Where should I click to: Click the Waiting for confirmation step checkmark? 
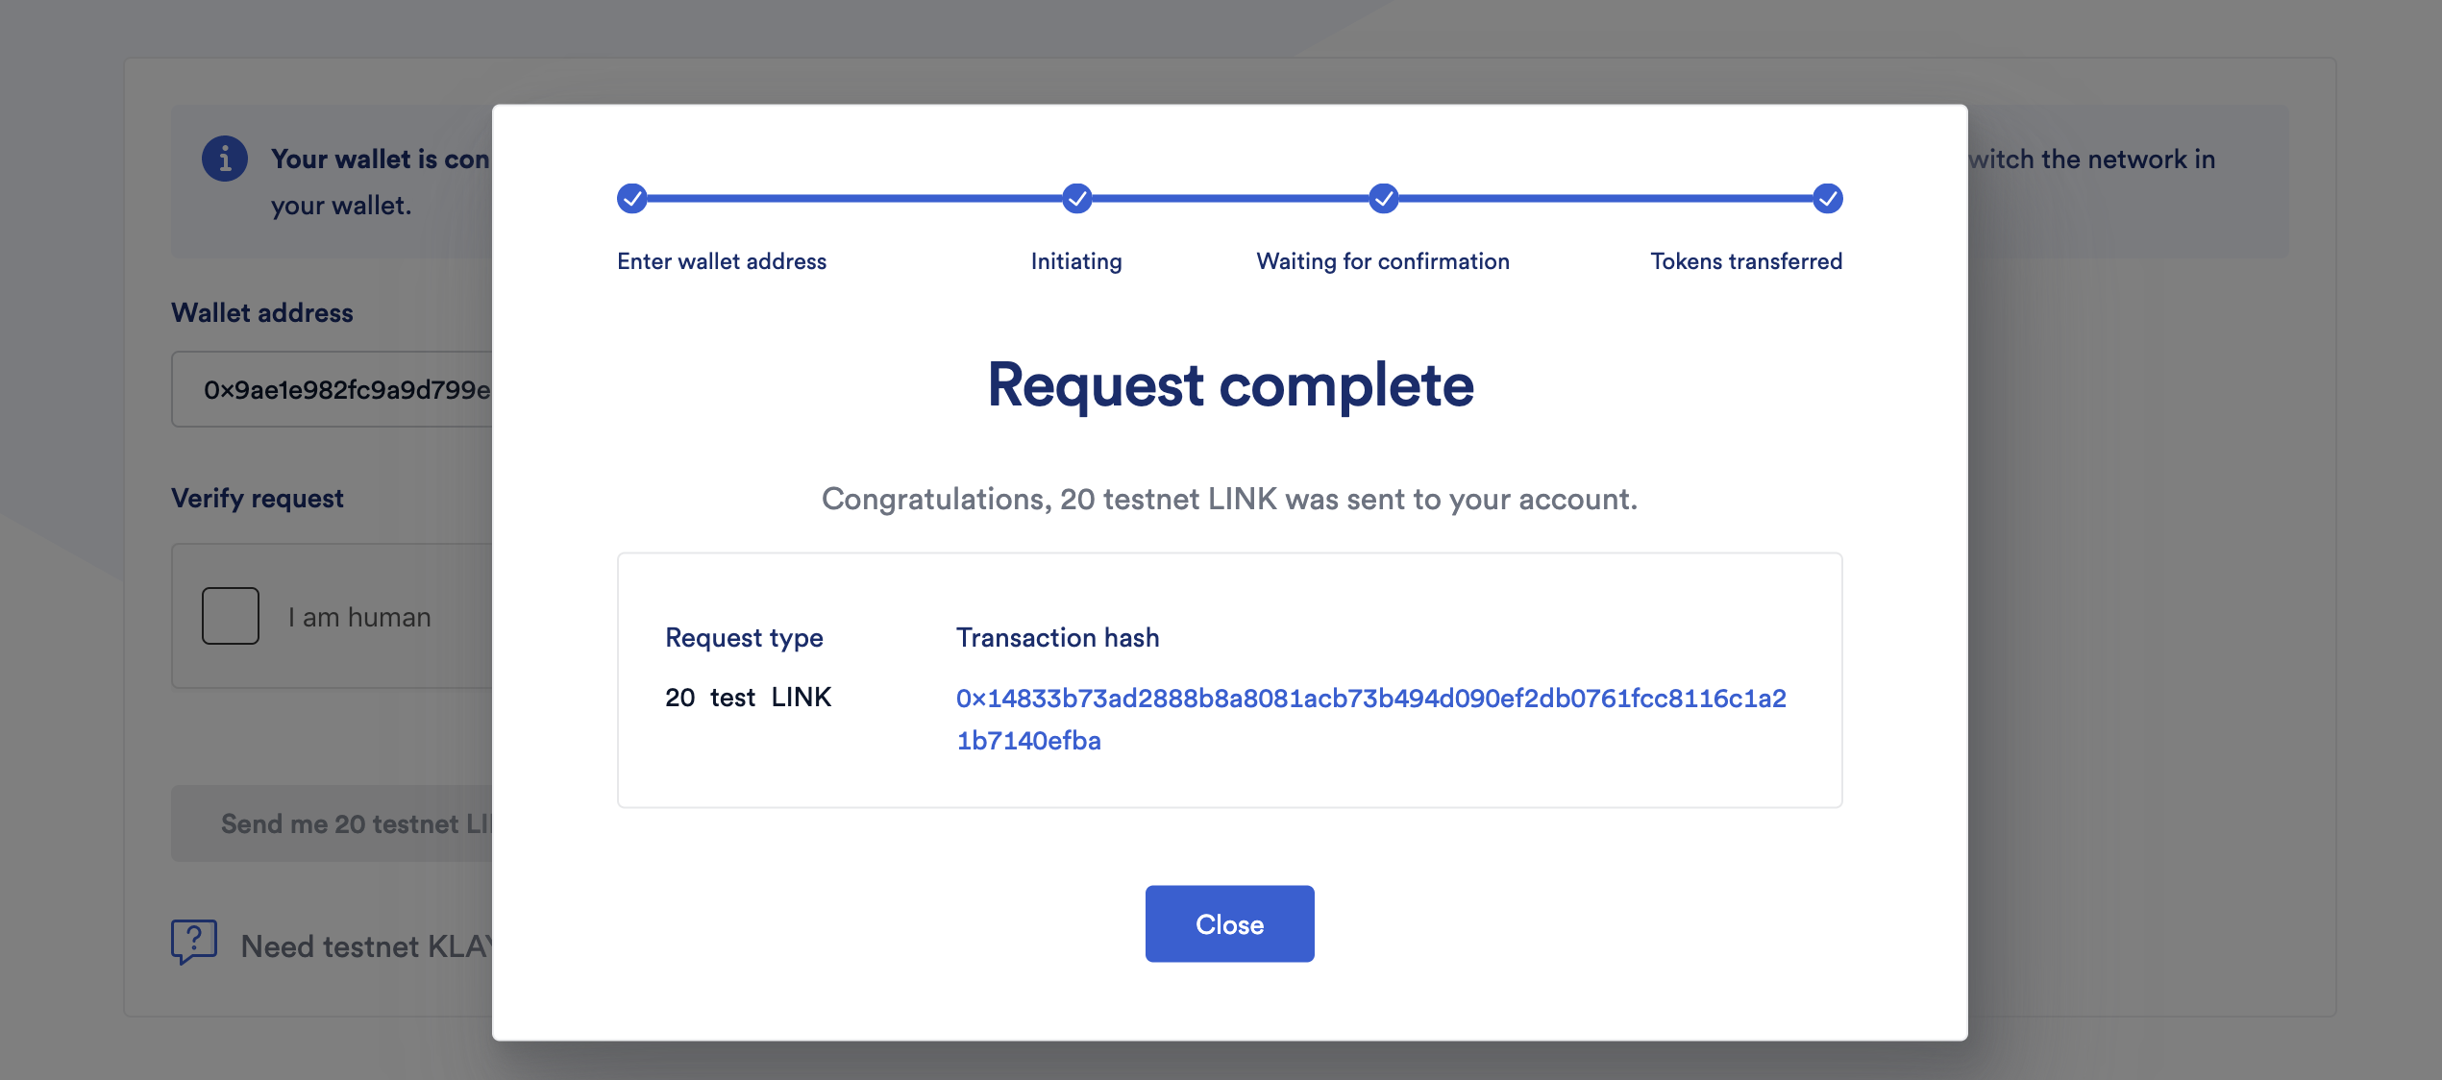point(1383,199)
